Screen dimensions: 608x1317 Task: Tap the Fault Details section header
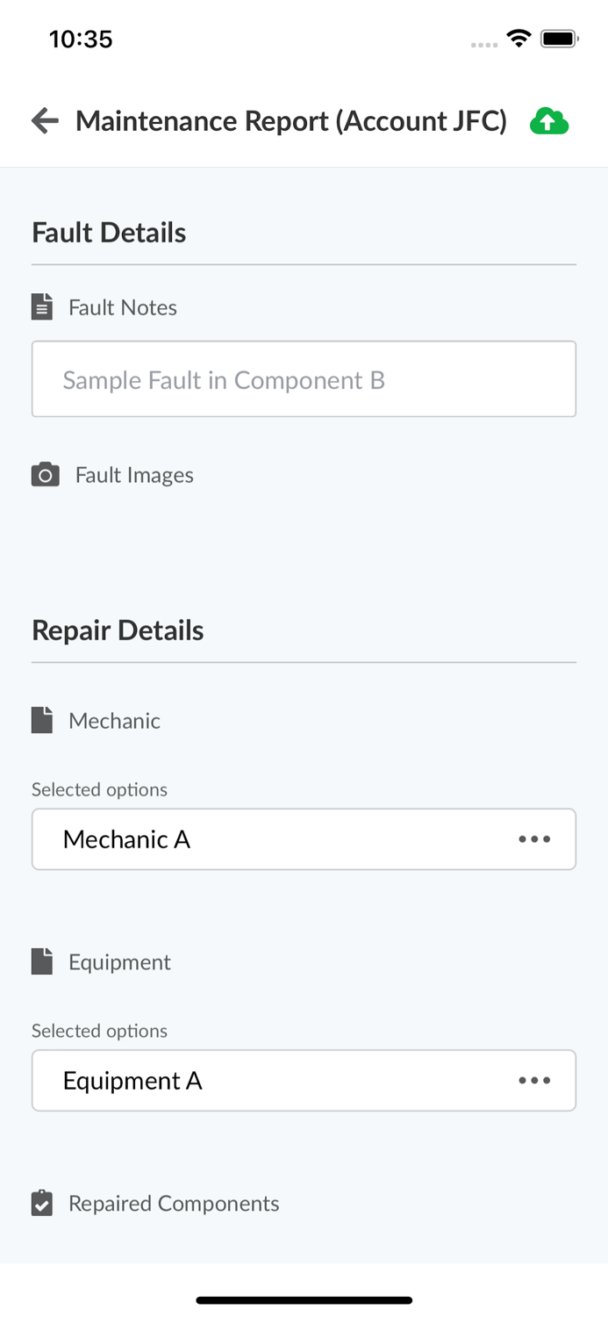(109, 233)
